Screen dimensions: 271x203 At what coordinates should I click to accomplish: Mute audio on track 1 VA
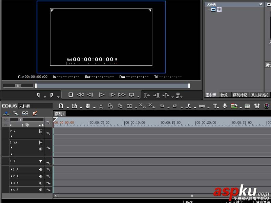tap(40, 149)
